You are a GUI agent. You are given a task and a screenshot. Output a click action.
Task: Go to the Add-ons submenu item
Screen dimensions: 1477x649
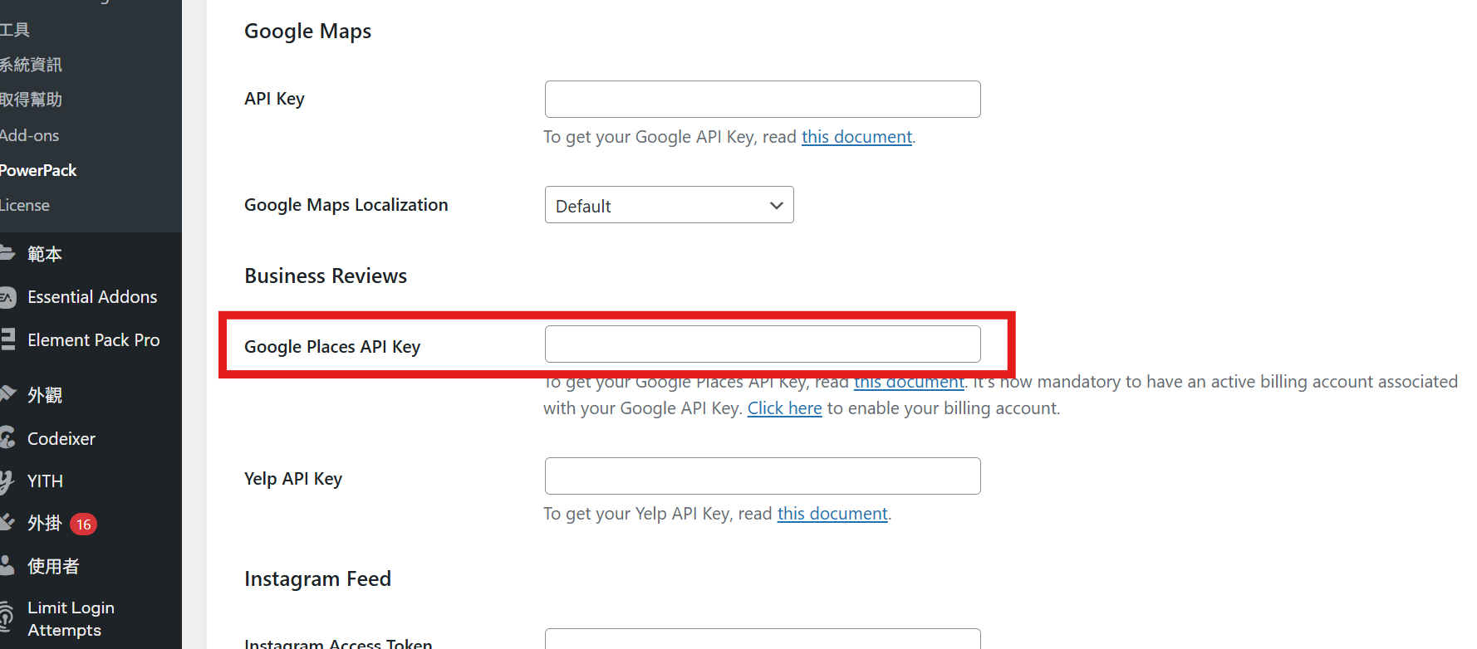(30, 135)
